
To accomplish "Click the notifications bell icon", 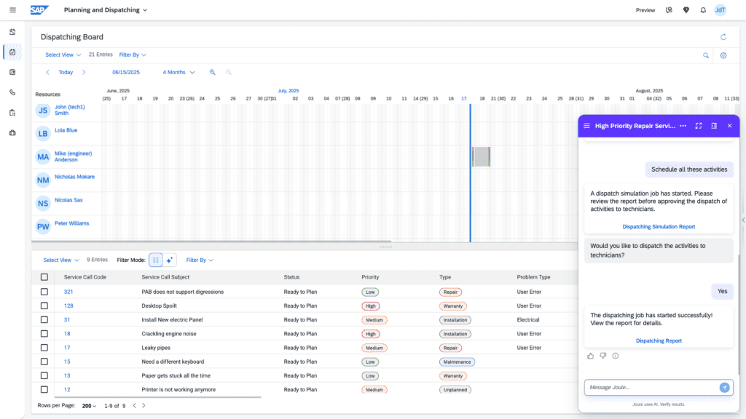I will [x=703, y=10].
